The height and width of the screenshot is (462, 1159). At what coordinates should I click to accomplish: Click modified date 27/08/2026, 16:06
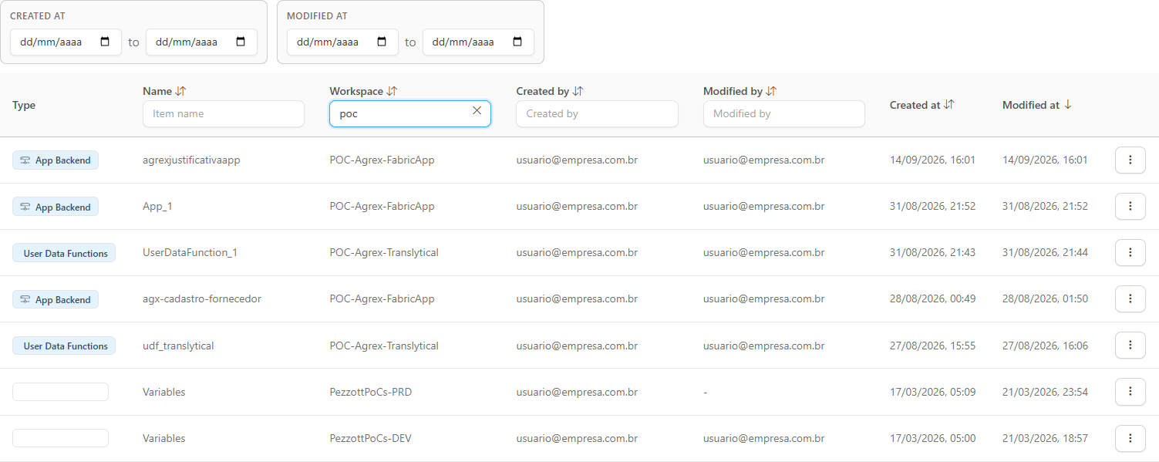click(x=1045, y=346)
